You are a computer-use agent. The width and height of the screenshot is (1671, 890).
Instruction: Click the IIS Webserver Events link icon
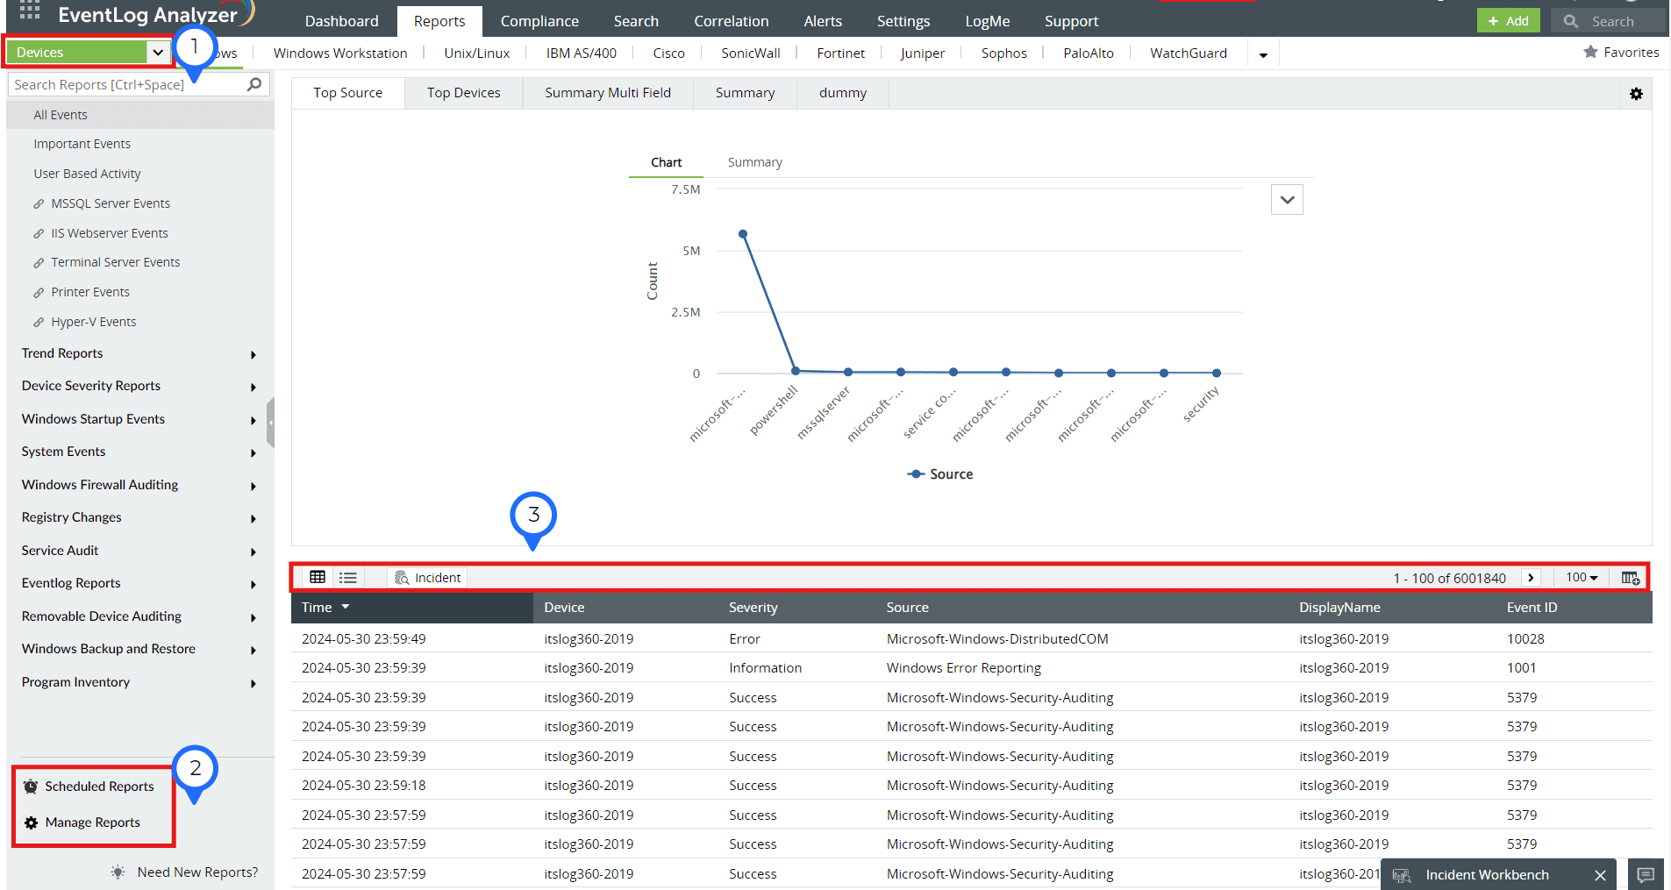(x=39, y=234)
